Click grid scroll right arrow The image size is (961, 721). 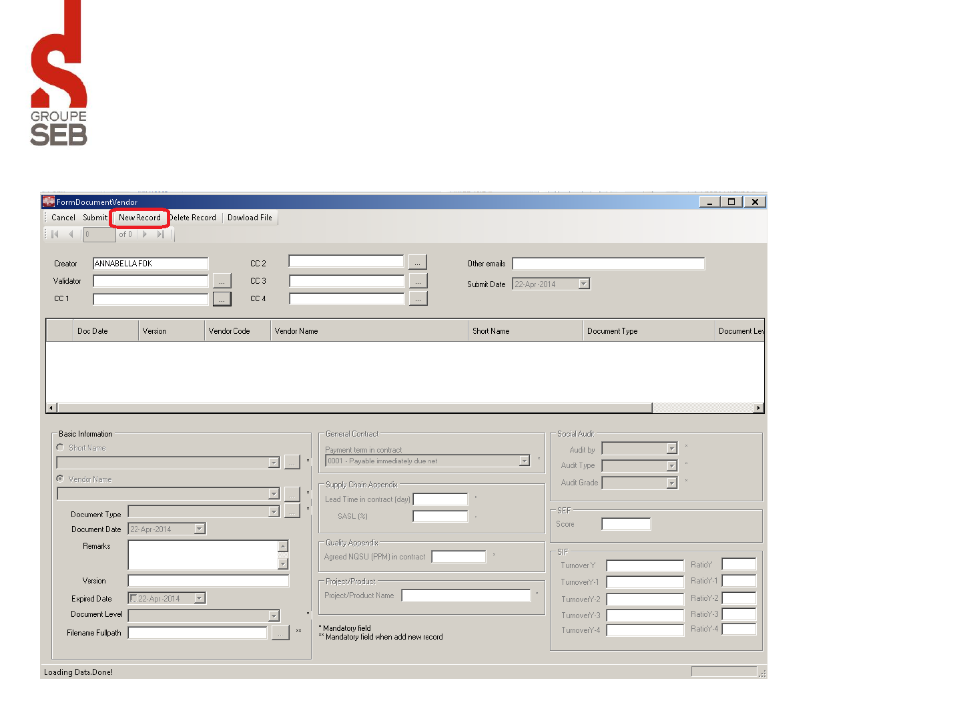click(758, 408)
